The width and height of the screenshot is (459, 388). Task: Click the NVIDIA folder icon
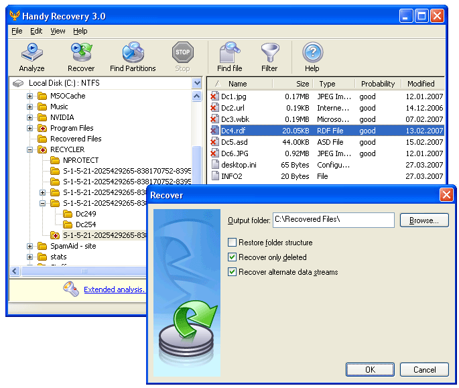(x=42, y=117)
